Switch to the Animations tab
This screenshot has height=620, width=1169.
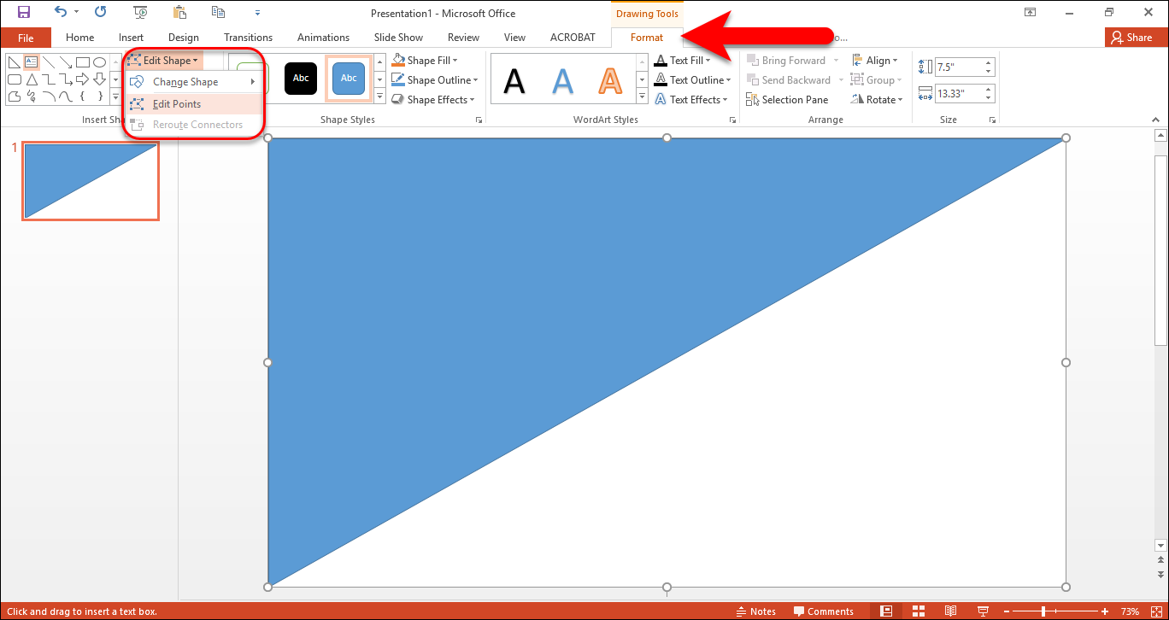(x=323, y=38)
